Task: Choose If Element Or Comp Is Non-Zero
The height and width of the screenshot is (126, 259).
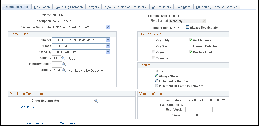Action: click(157, 86)
